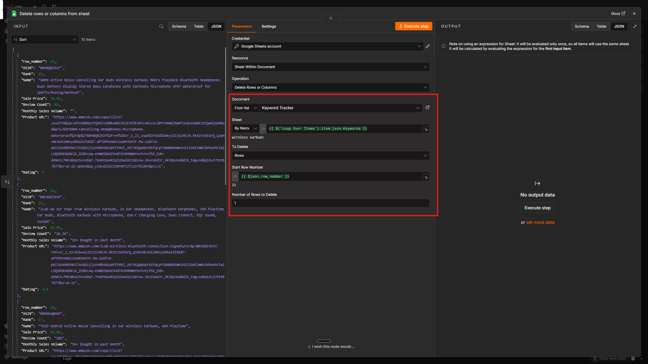
Task: Click the Sheet expression reset icon
Action: point(426,130)
